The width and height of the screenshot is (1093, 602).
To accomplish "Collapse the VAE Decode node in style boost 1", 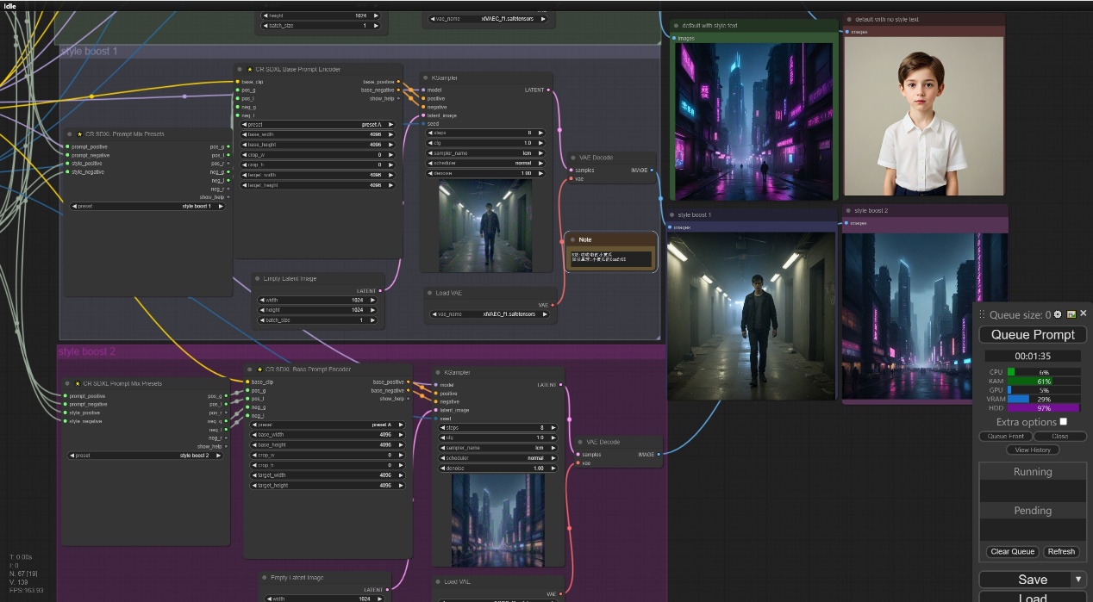I will tap(573, 158).
